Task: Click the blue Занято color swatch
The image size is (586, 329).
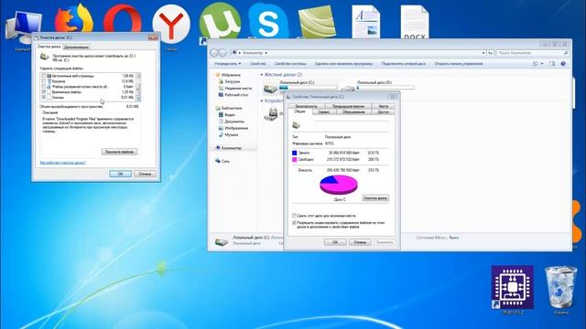Action: pyautogui.click(x=295, y=153)
